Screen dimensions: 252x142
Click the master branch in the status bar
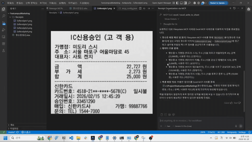pyautogui.click(x=11, y=132)
